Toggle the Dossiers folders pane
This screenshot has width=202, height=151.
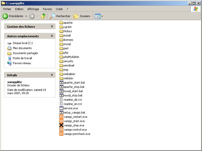pyautogui.click(x=82, y=16)
